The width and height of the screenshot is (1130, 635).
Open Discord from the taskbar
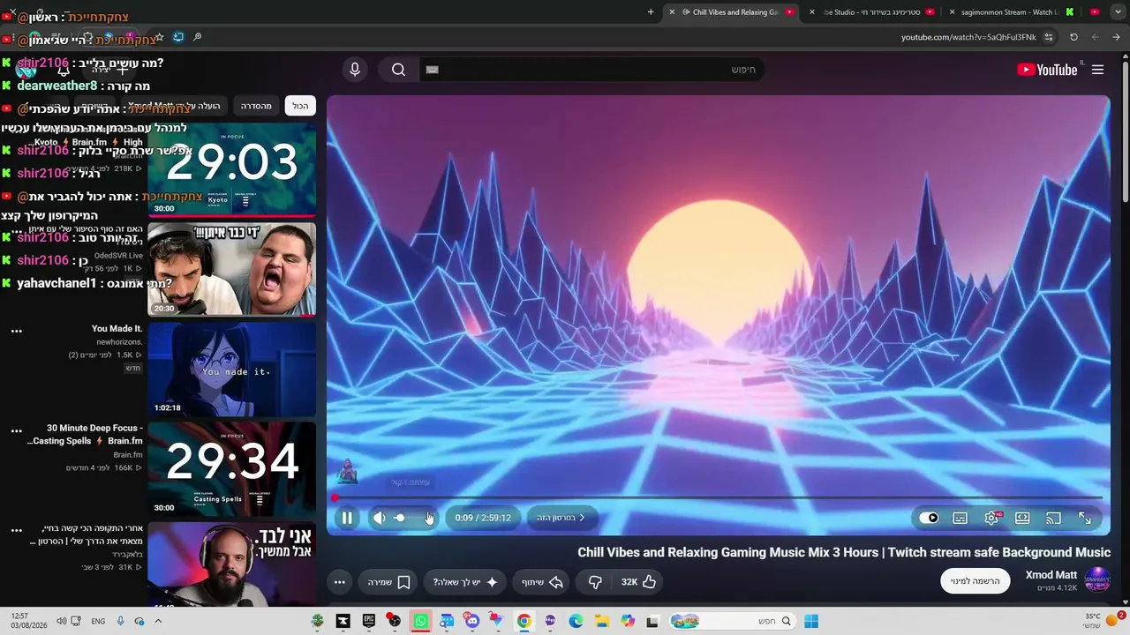click(472, 621)
